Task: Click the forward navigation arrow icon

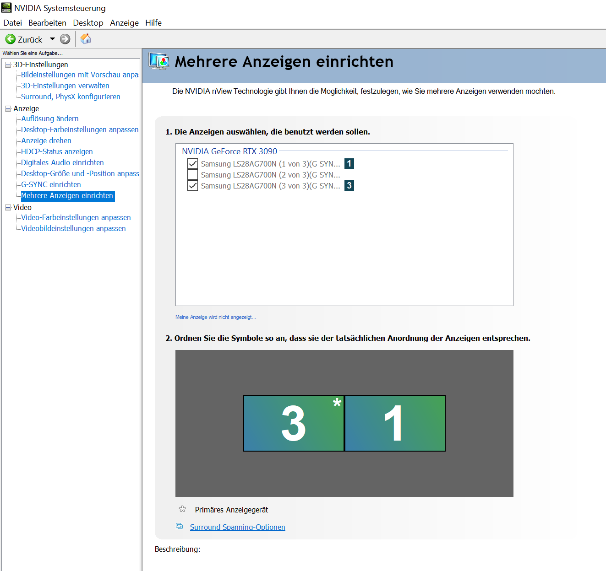Action: click(66, 39)
